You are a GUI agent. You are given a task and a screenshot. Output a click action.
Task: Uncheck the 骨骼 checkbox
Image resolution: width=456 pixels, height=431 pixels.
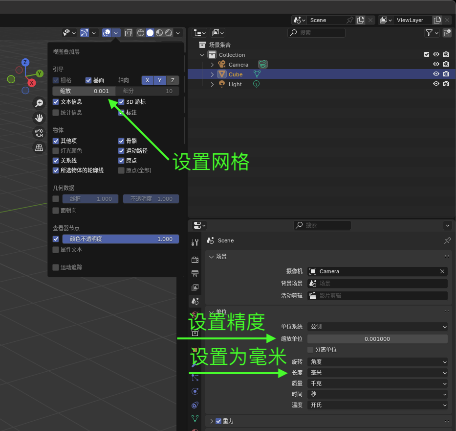tap(121, 141)
